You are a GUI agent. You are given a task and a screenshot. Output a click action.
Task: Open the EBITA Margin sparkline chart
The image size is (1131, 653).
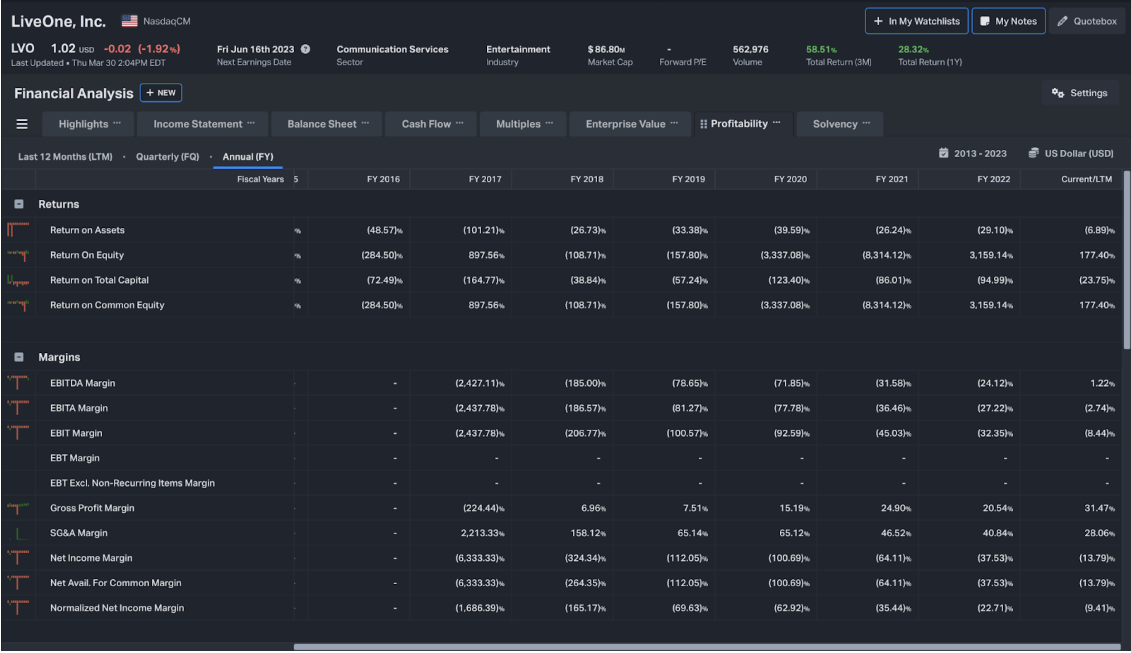coord(18,408)
